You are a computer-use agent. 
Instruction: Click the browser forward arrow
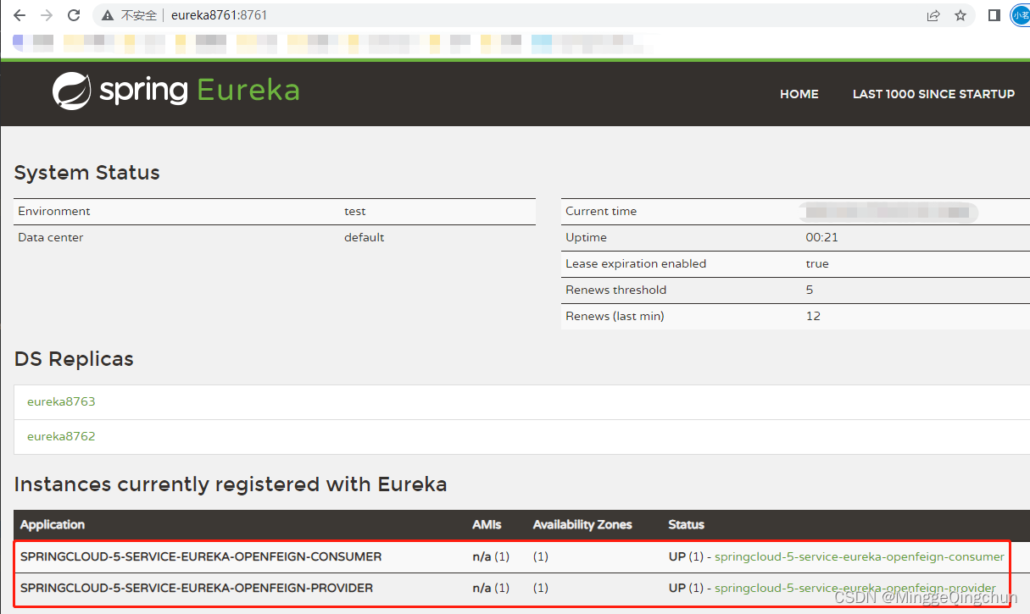[47, 15]
